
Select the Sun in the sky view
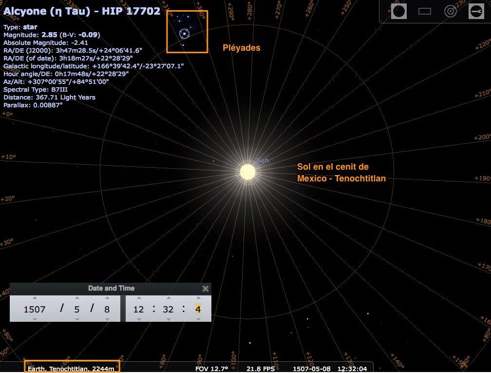point(247,172)
